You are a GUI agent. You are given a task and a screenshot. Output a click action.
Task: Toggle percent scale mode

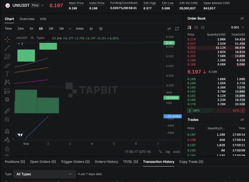tap(160, 152)
